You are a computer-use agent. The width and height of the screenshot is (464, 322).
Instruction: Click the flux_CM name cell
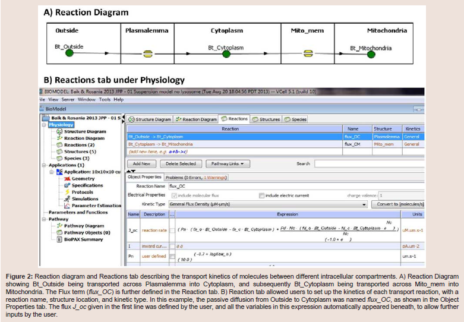(x=357, y=144)
